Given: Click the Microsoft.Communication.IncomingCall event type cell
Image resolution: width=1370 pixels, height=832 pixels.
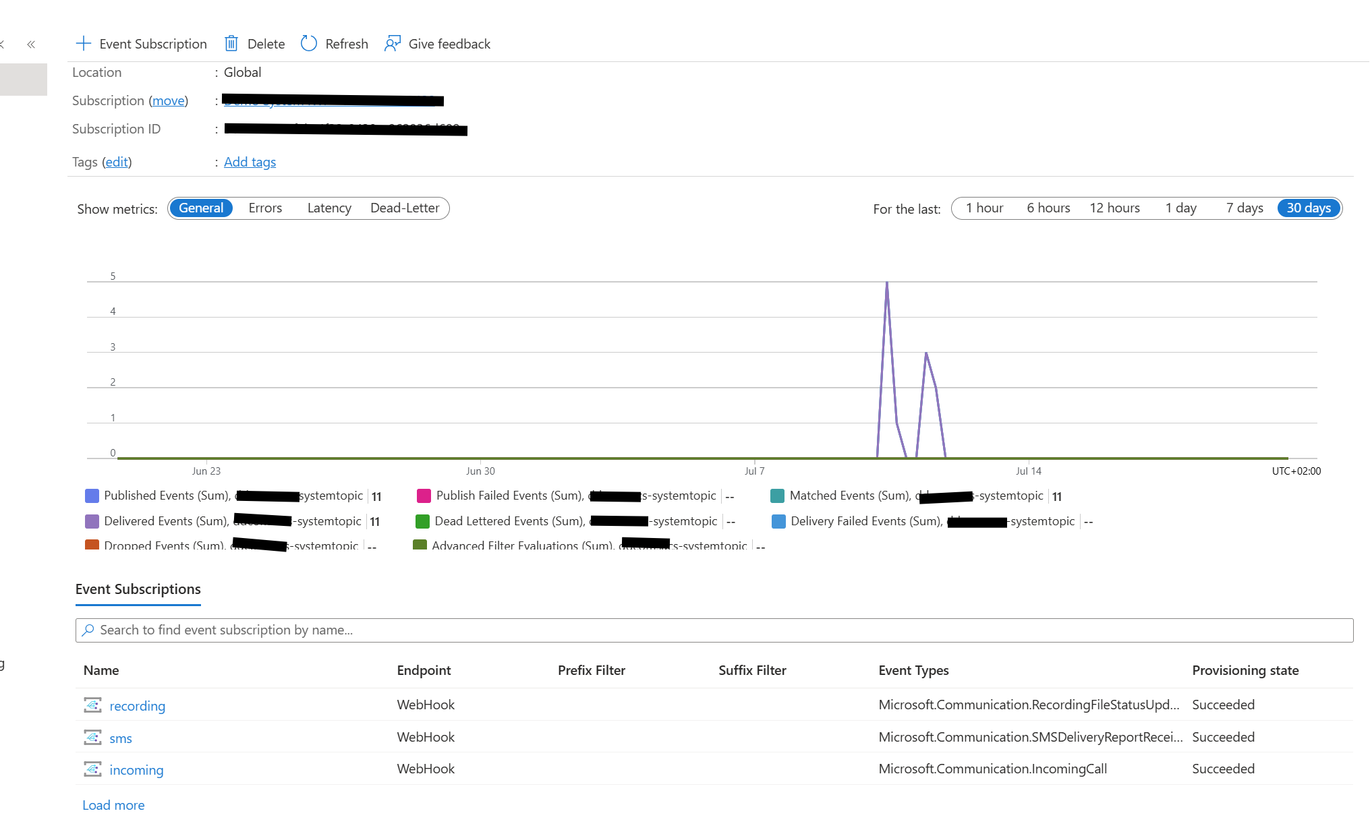Looking at the screenshot, I should pos(992,769).
